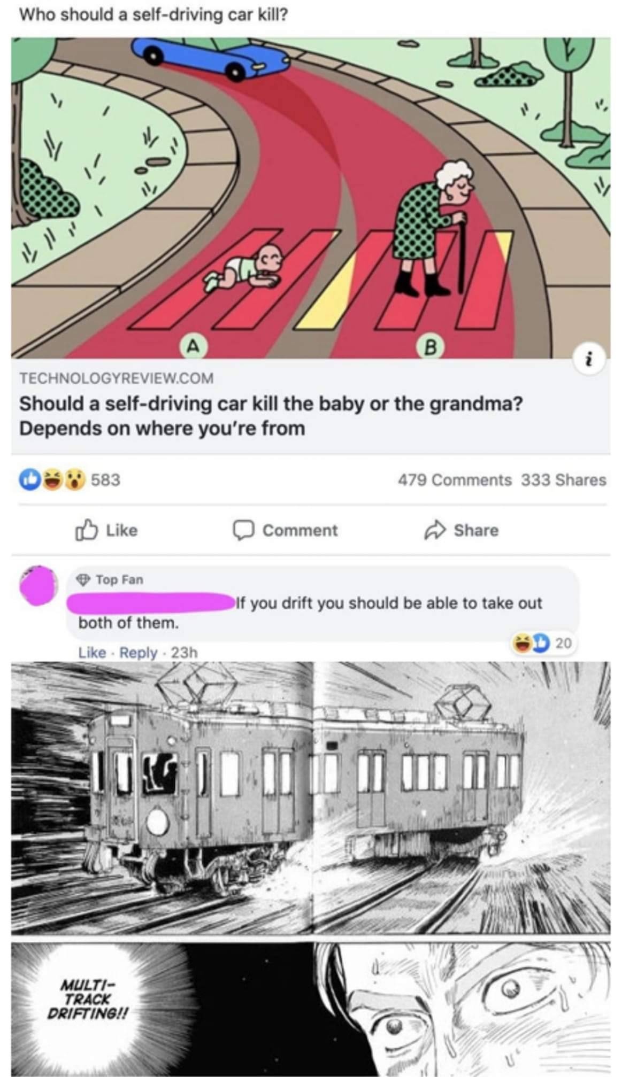Click the Like button text under post
Viewport: 637px width, 1077px height.
[x=122, y=530]
